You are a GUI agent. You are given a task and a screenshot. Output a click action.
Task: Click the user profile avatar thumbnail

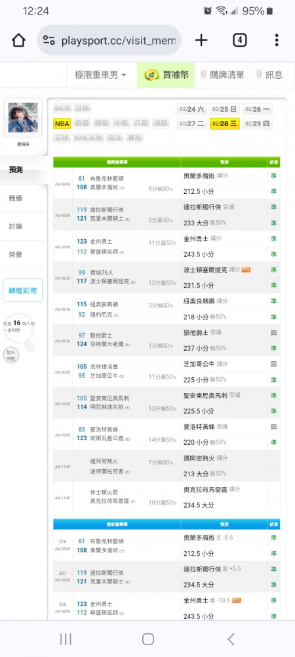coord(23,118)
